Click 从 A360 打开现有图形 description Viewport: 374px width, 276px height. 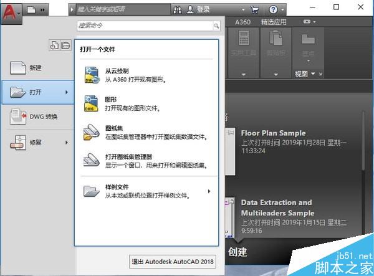tap(135, 80)
